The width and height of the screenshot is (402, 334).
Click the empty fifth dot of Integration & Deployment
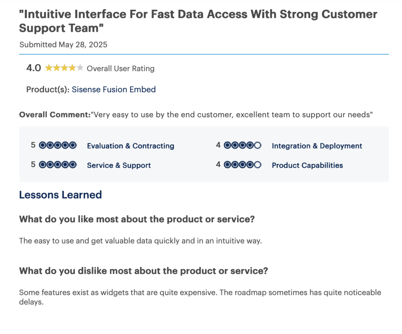click(258, 145)
